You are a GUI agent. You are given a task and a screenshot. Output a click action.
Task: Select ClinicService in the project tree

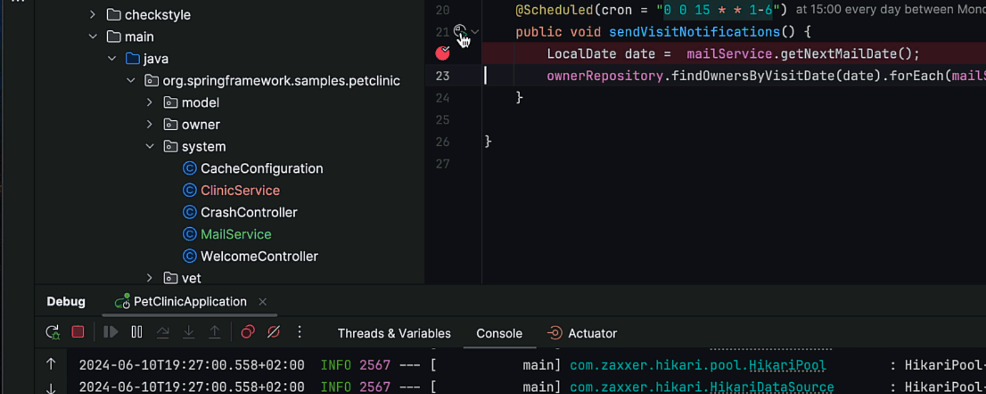click(x=240, y=190)
